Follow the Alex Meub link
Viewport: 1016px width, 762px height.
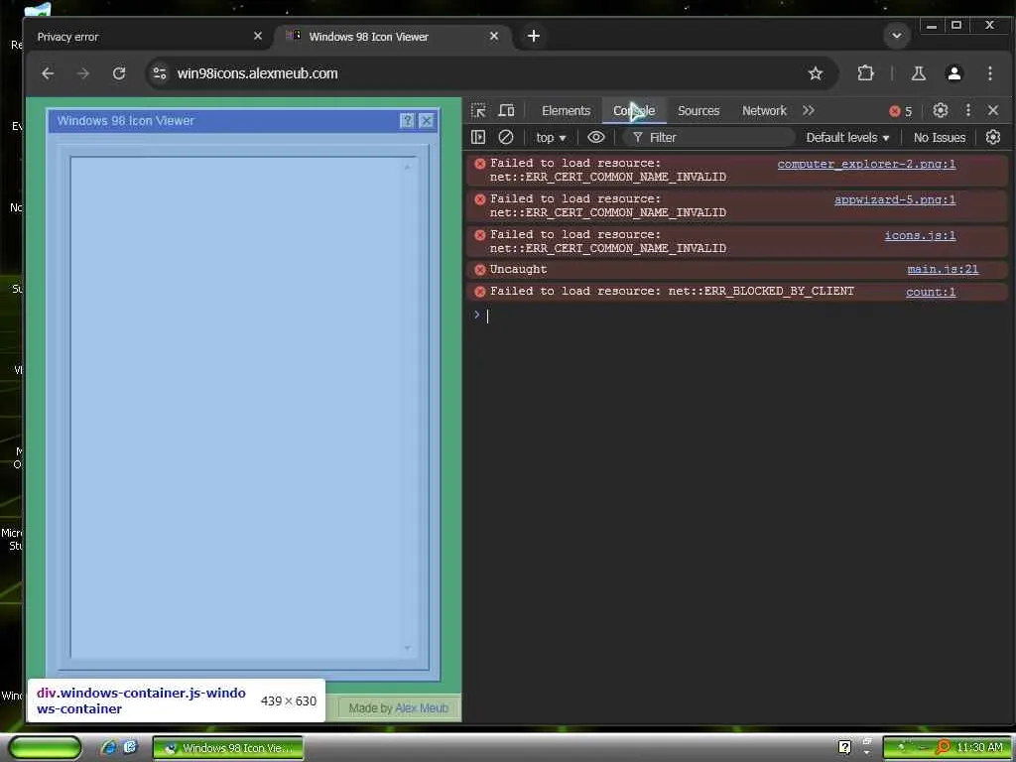point(421,708)
